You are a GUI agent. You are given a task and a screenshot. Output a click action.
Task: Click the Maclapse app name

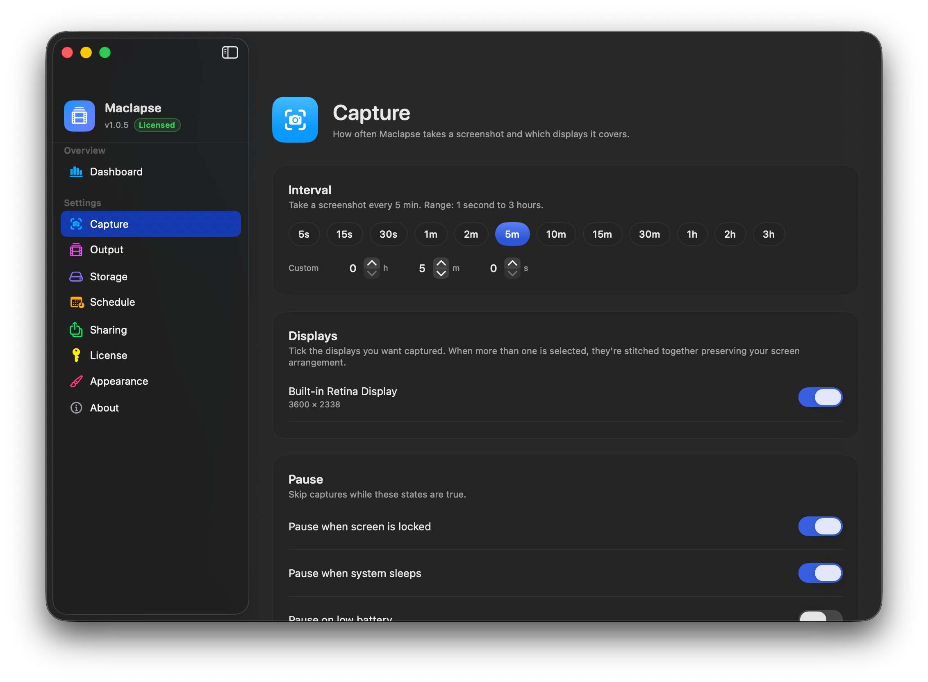(133, 108)
